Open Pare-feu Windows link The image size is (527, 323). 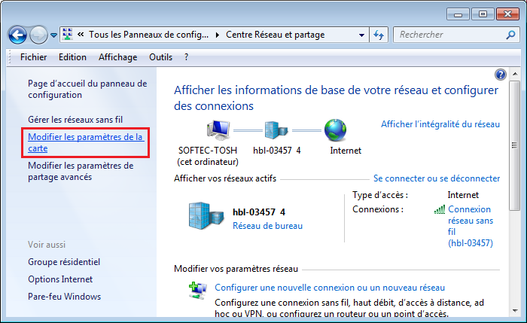click(64, 297)
